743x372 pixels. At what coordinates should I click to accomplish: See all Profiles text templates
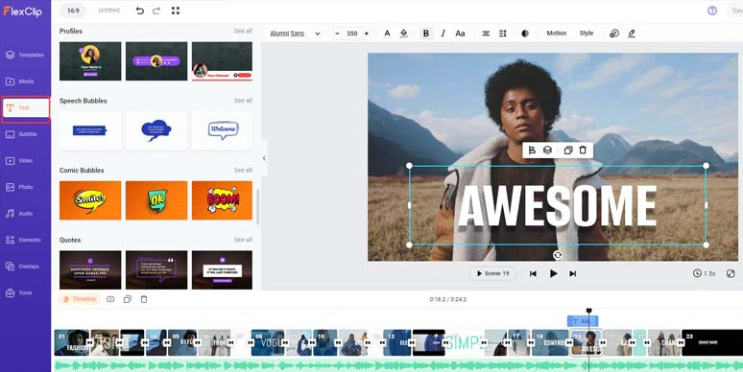(243, 31)
